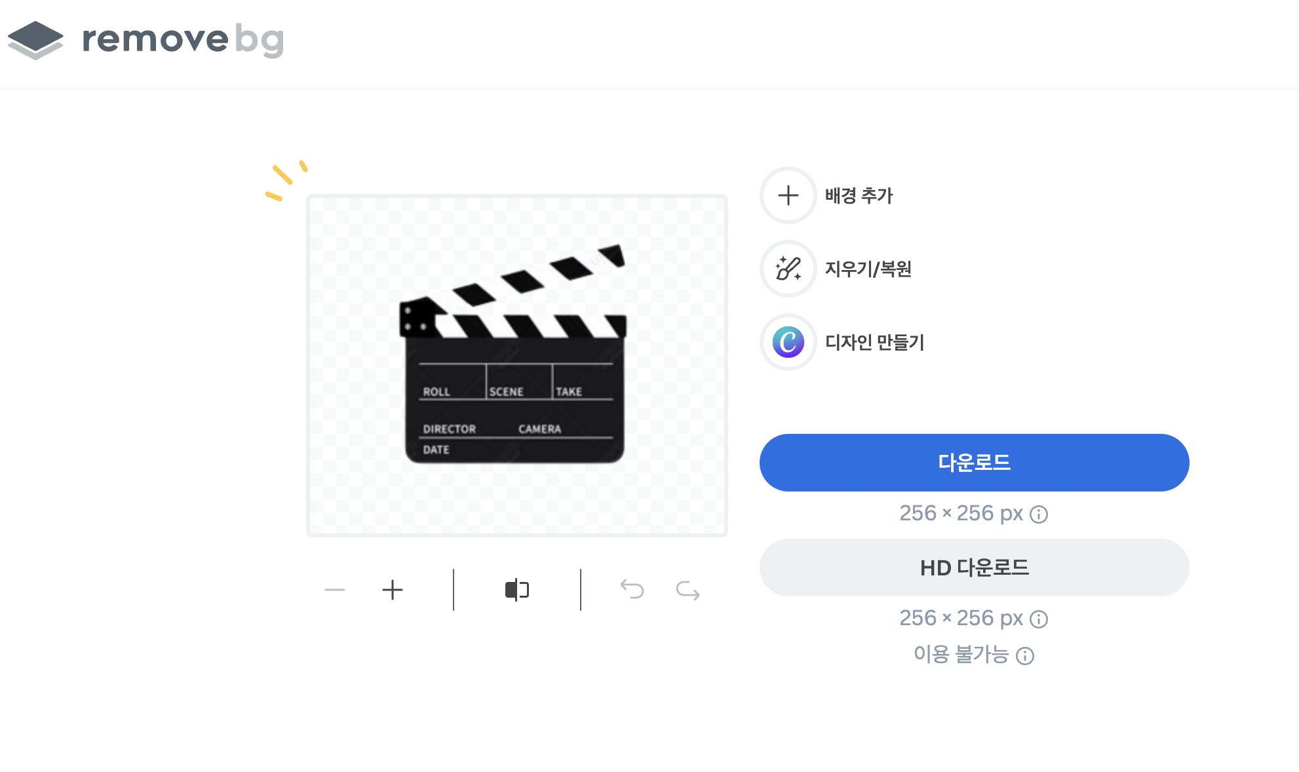This screenshot has height=772, width=1299.
Task: Zoom in with the plus icon
Action: click(392, 590)
